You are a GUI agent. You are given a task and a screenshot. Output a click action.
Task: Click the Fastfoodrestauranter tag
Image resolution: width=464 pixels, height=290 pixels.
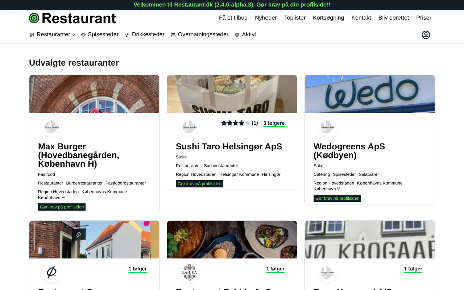pyautogui.click(x=126, y=183)
